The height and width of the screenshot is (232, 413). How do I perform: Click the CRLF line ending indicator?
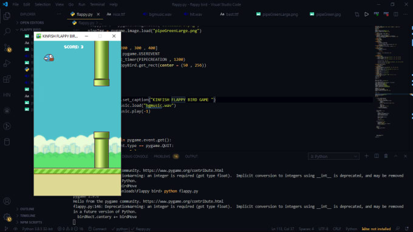(337, 229)
